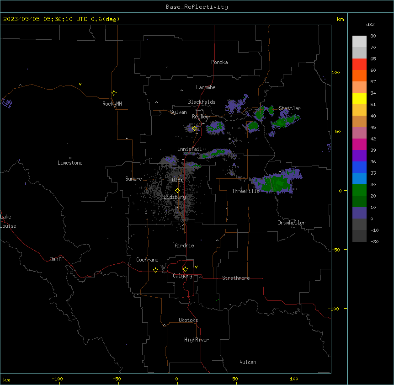Image resolution: width=394 pixels, height=385 pixels.
Task: Click the -50 tick label on horizontal axis
Action: coord(117,379)
